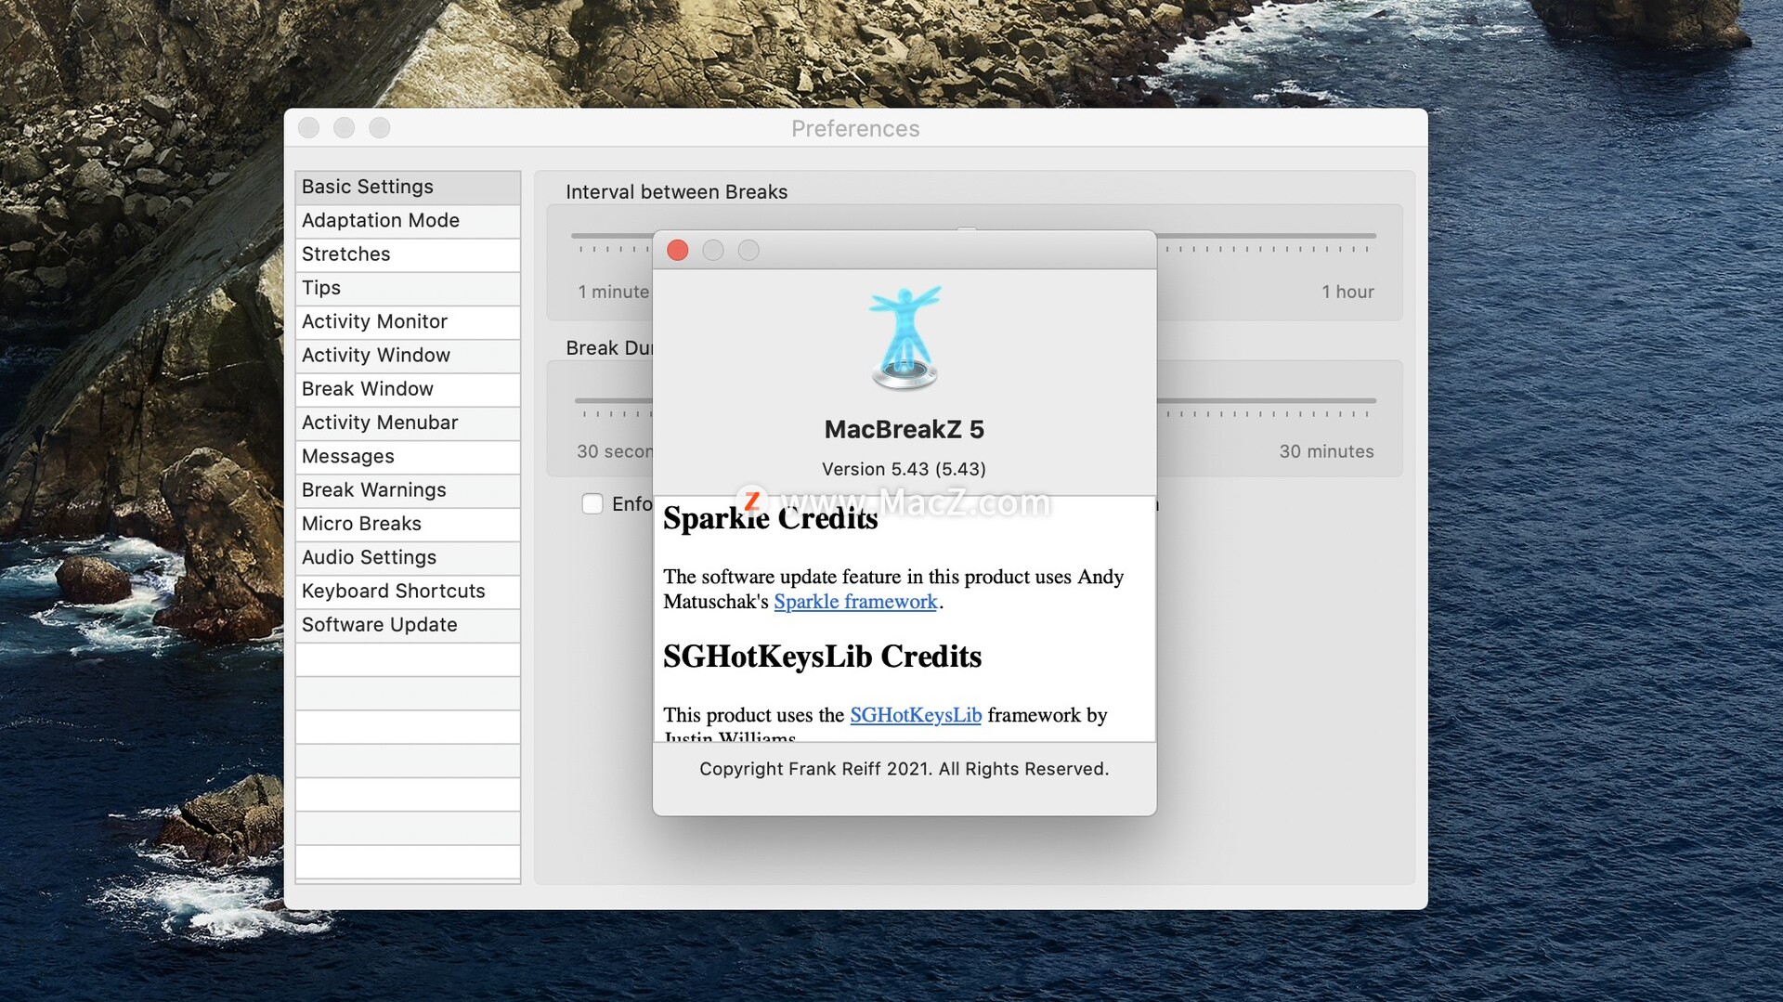Select the Activity Menubar entry

tap(408, 423)
